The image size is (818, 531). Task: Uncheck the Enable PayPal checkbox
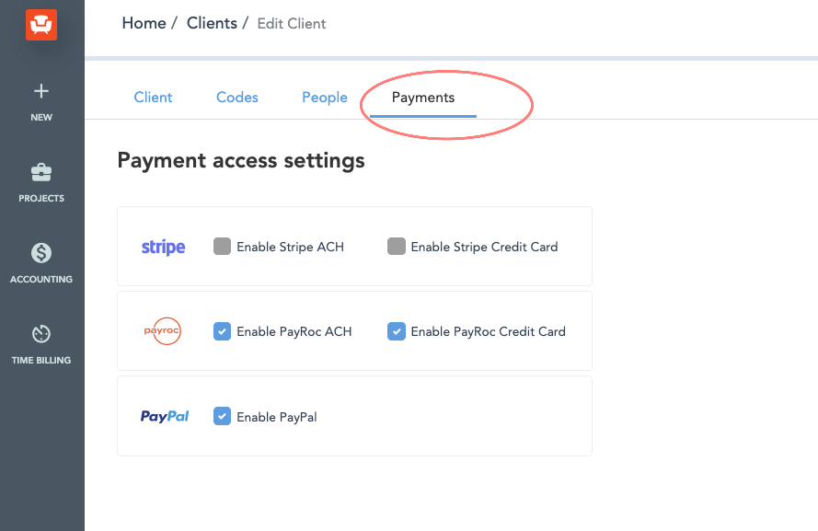coord(221,415)
